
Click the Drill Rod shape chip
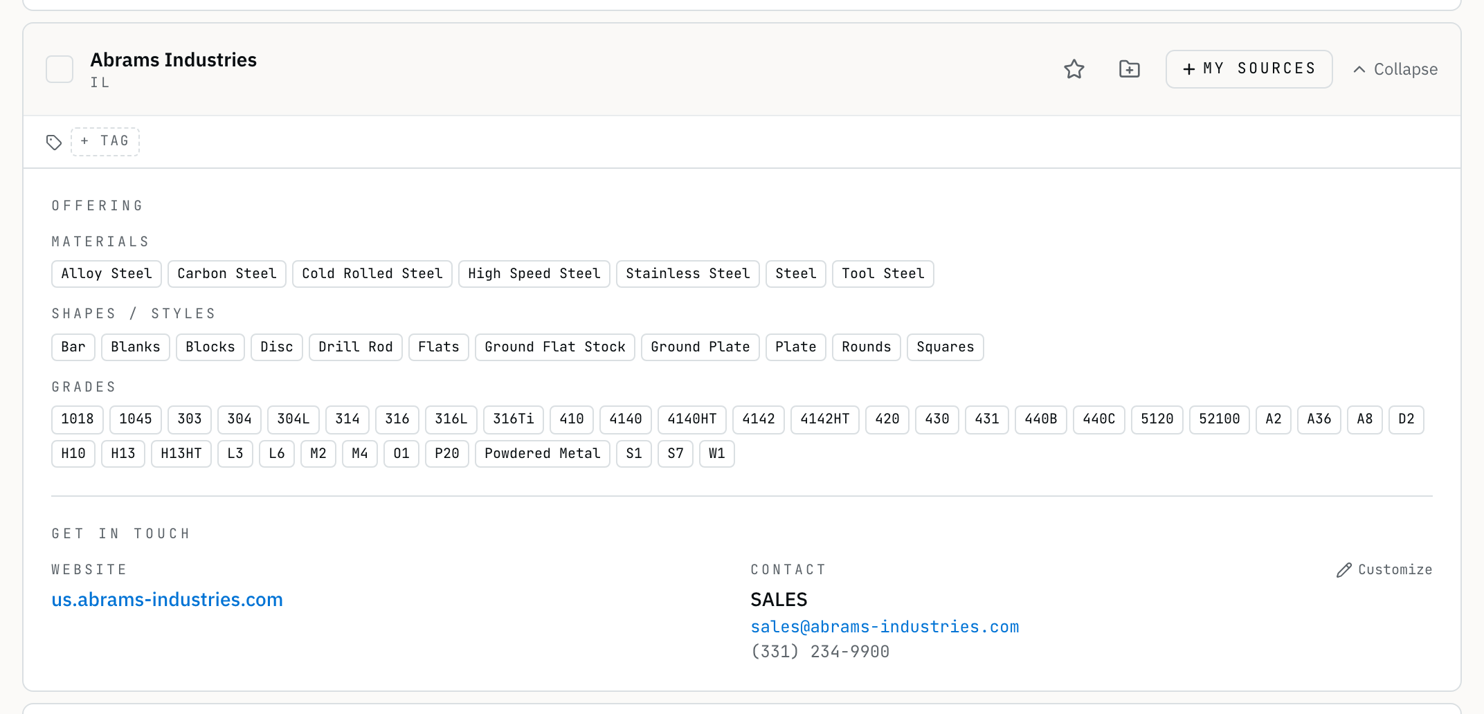click(356, 347)
